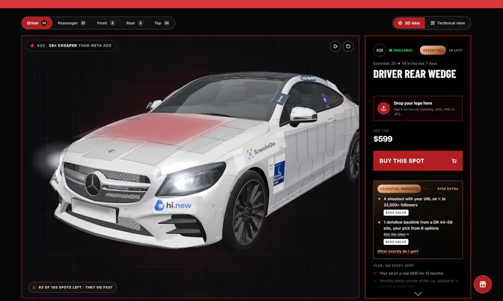Click the ESSENTIAL tier badge
The height and width of the screenshot is (301, 503).
pos(433,50)
